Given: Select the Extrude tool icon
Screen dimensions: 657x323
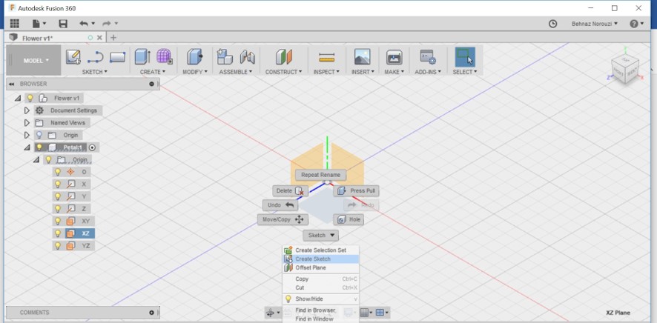Looking at the screenshot, I should [x=143, y=56].
